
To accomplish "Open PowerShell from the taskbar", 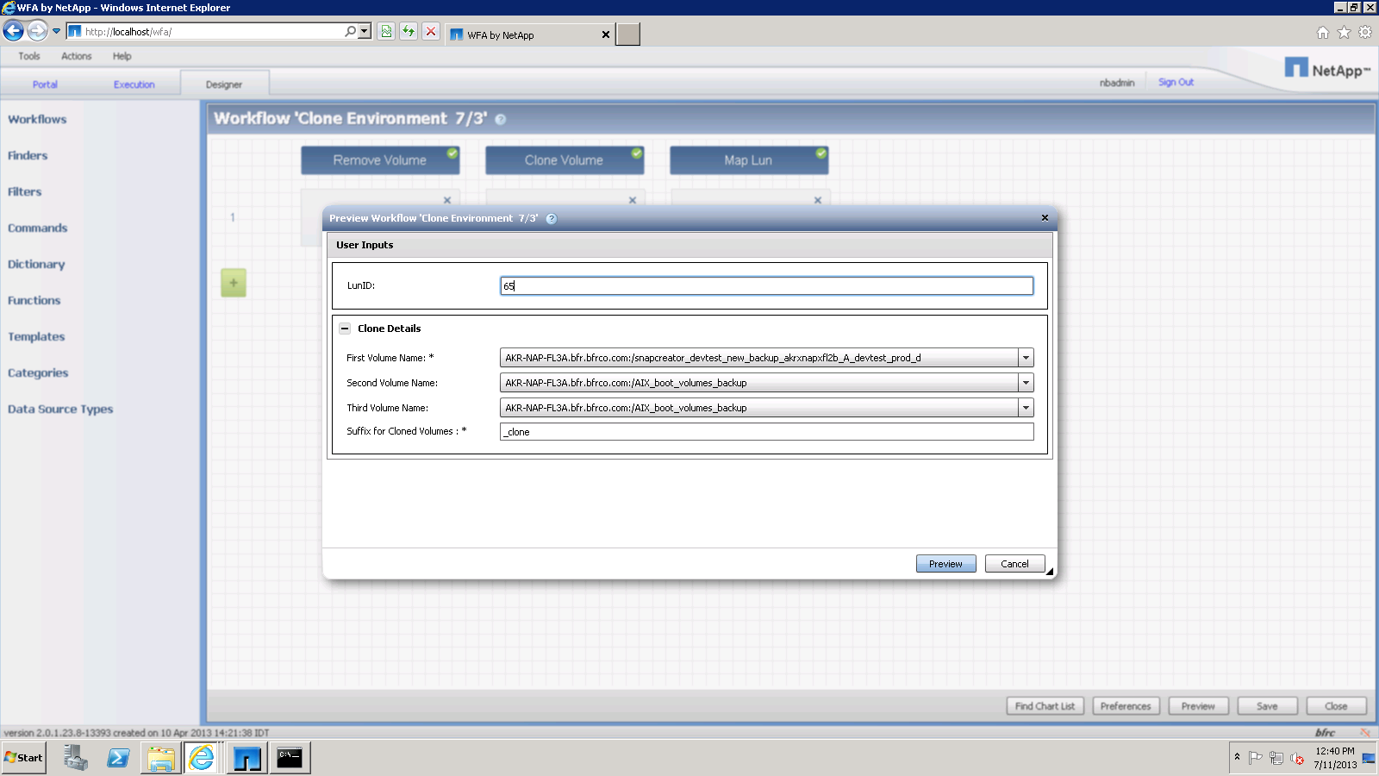I will tap(118, 758).
